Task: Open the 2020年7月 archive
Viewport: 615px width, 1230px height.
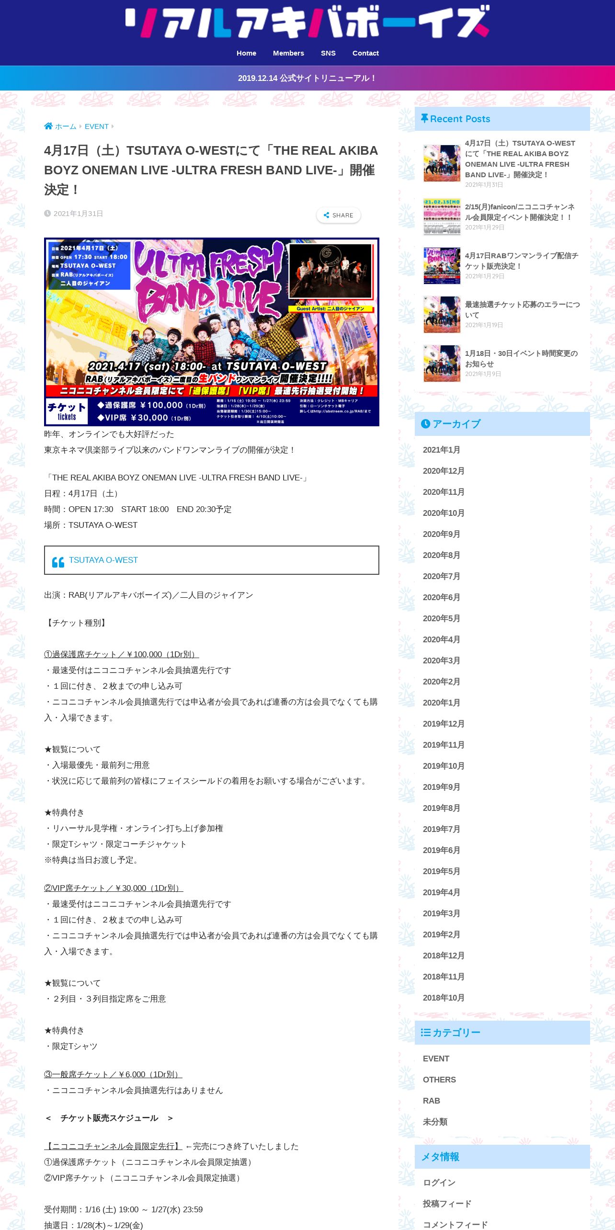Action: [x=441, y=576]
